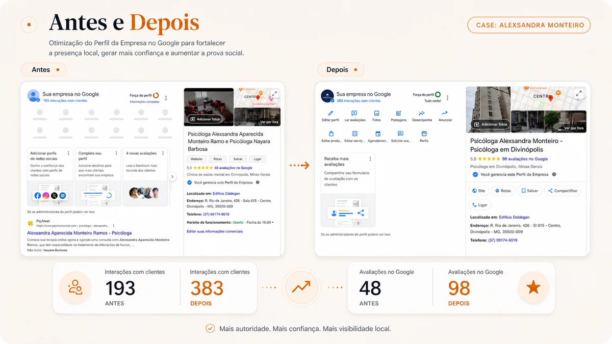Click the green Força do perfil ring in Depois
Viewport: 612px width, 344px height.
pos(438,95)
